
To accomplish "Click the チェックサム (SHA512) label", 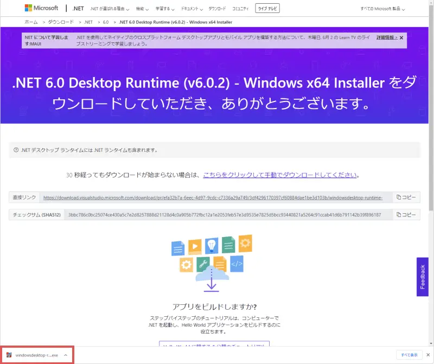I will [36, 215].
